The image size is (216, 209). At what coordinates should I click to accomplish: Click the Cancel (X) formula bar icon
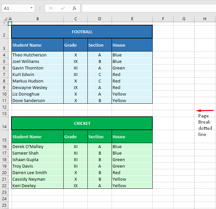[x=51, y=8]
